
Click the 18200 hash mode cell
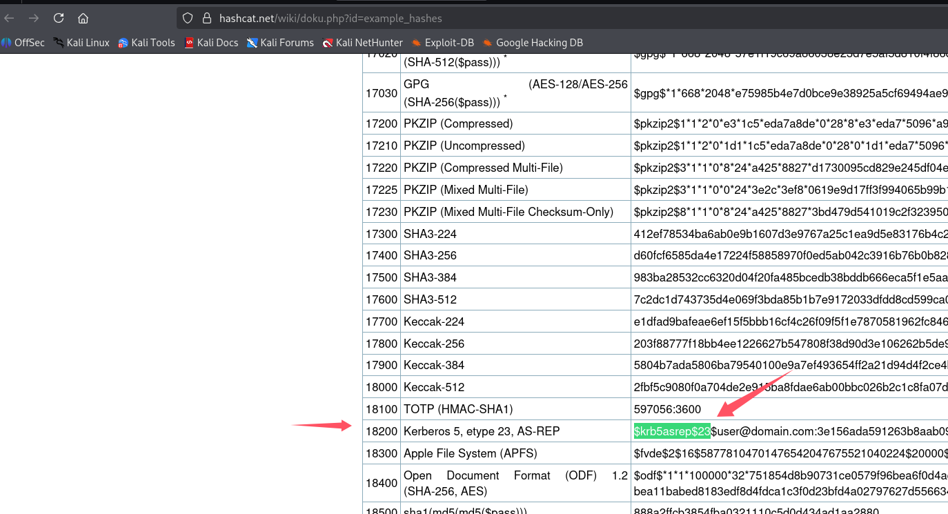(x=382, y=431)
